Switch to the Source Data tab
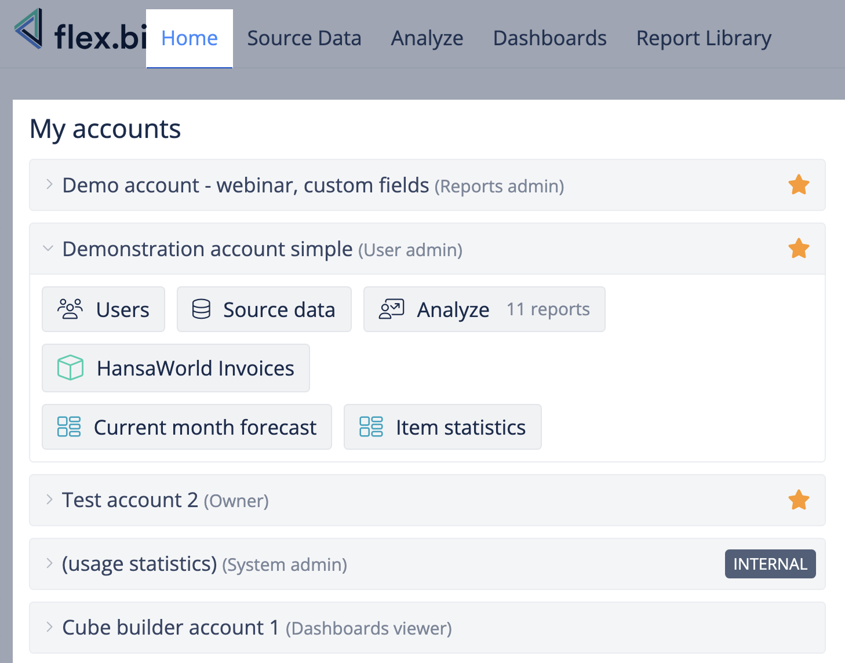 click(x=304, y=38)
